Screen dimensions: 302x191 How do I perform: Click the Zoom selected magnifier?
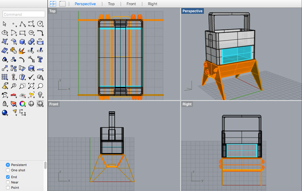40,86
